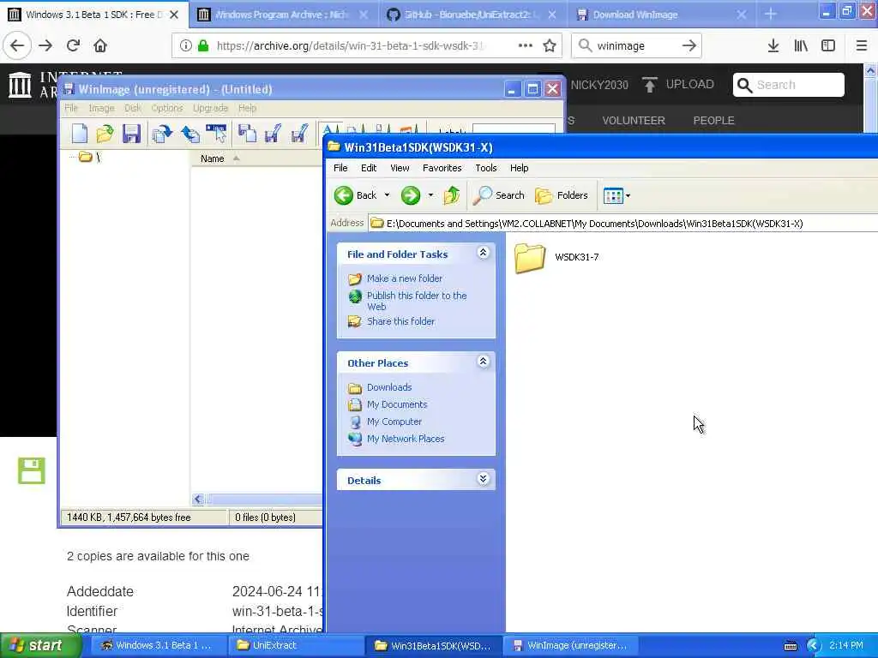
Task: Open the WinImage Upgrade menu
Action: pos(211,108)
